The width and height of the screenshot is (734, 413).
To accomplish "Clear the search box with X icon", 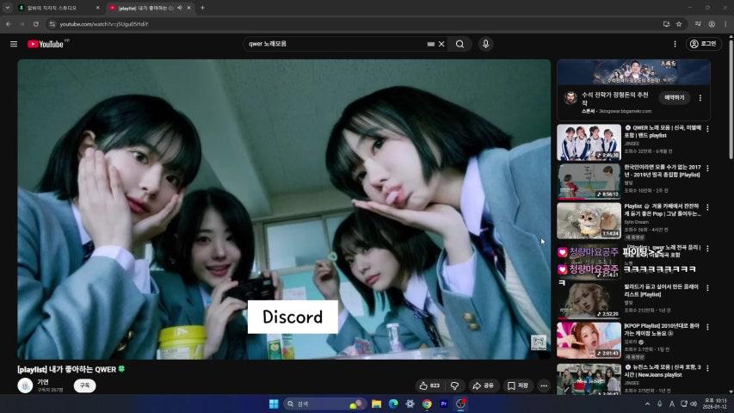I will pyautogui.click(x=441, y=44).
